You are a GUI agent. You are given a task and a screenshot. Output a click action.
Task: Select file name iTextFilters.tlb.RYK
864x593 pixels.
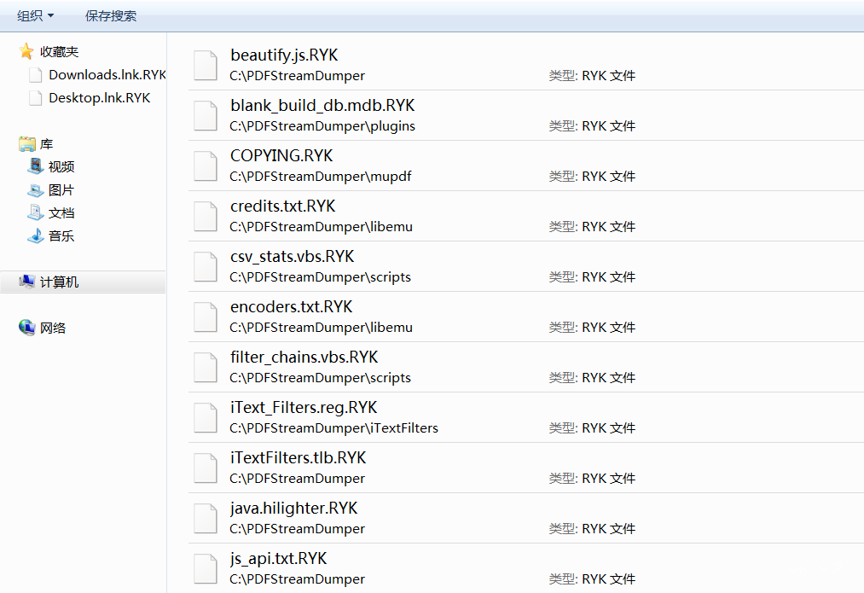(299, 458)
